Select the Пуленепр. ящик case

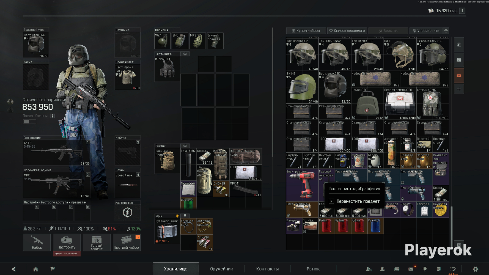tap(167, 231)
